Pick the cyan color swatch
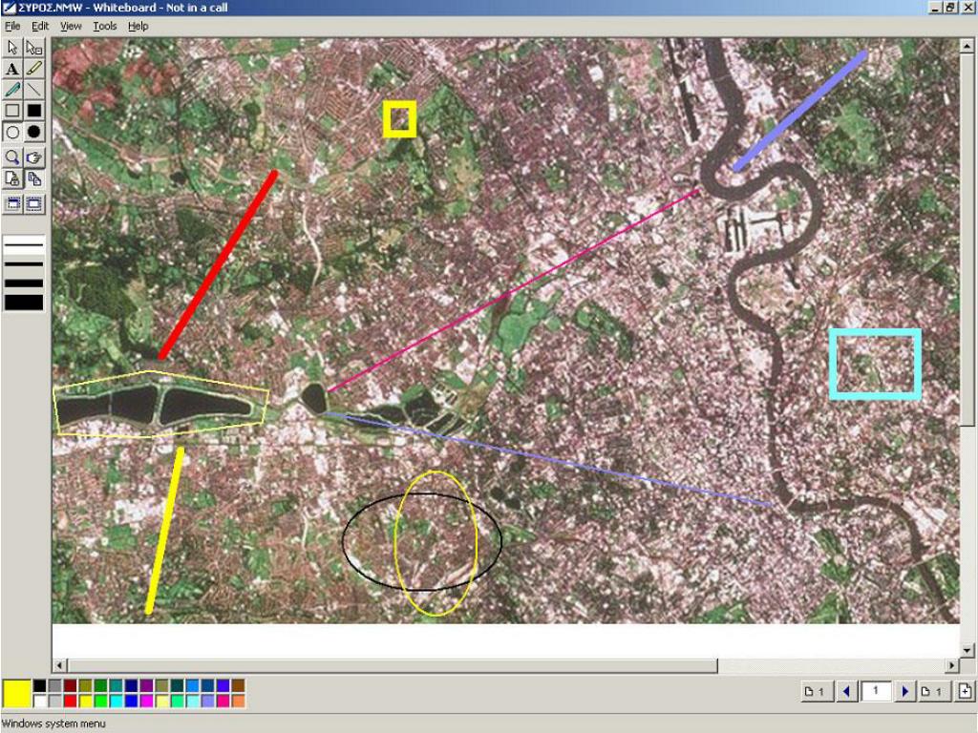978x733 pixels. [116, 702]
